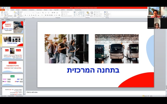Switch to the Design ribbon tab

click(18, 10)
